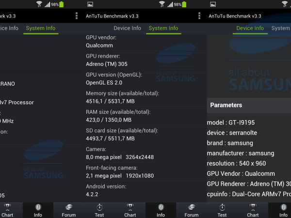Select System Info tab in middle screenshot

[163, 28]
